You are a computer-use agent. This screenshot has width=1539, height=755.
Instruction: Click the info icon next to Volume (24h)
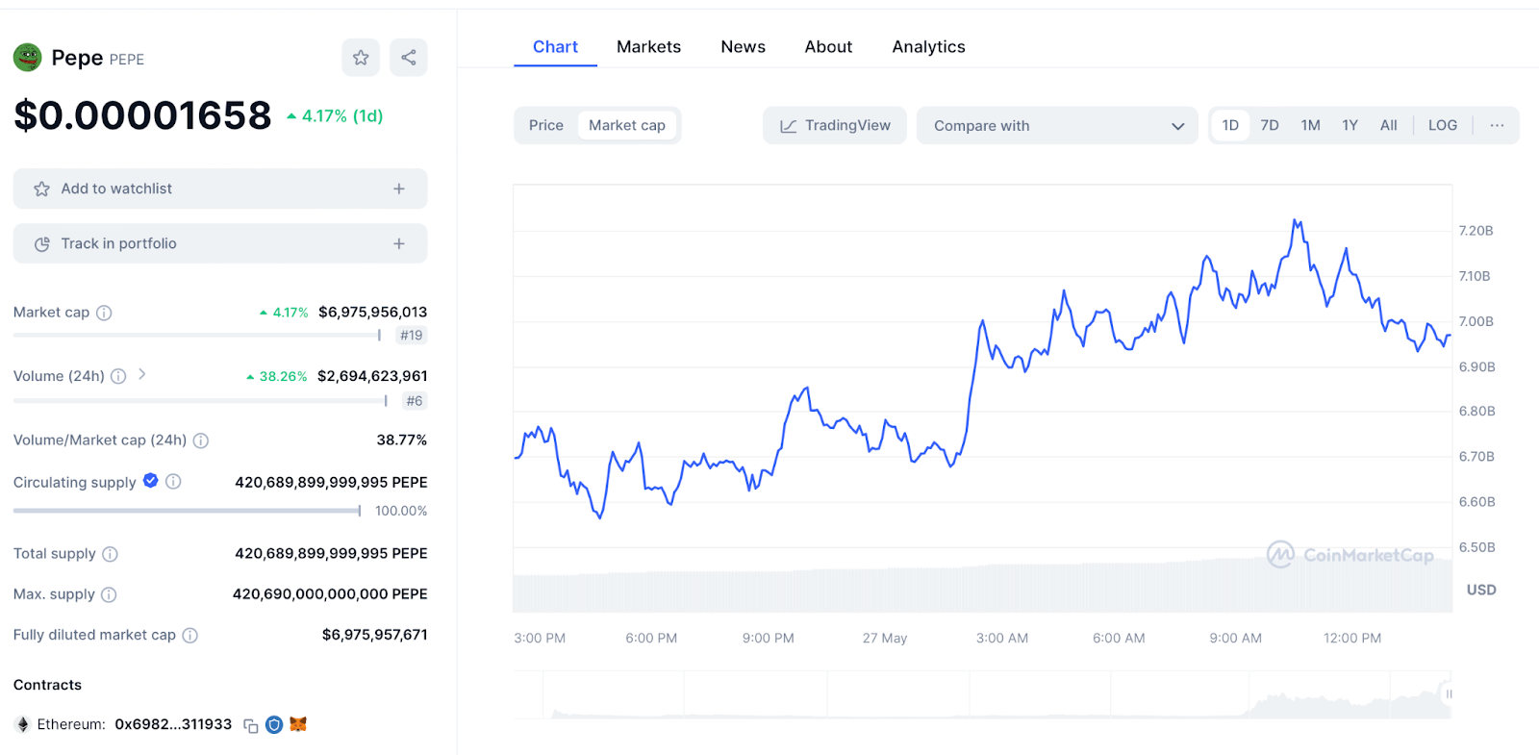coord(118,376)
